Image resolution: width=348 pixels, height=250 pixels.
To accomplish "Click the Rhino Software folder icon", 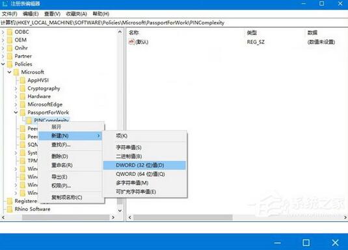I will pos(10,209).
